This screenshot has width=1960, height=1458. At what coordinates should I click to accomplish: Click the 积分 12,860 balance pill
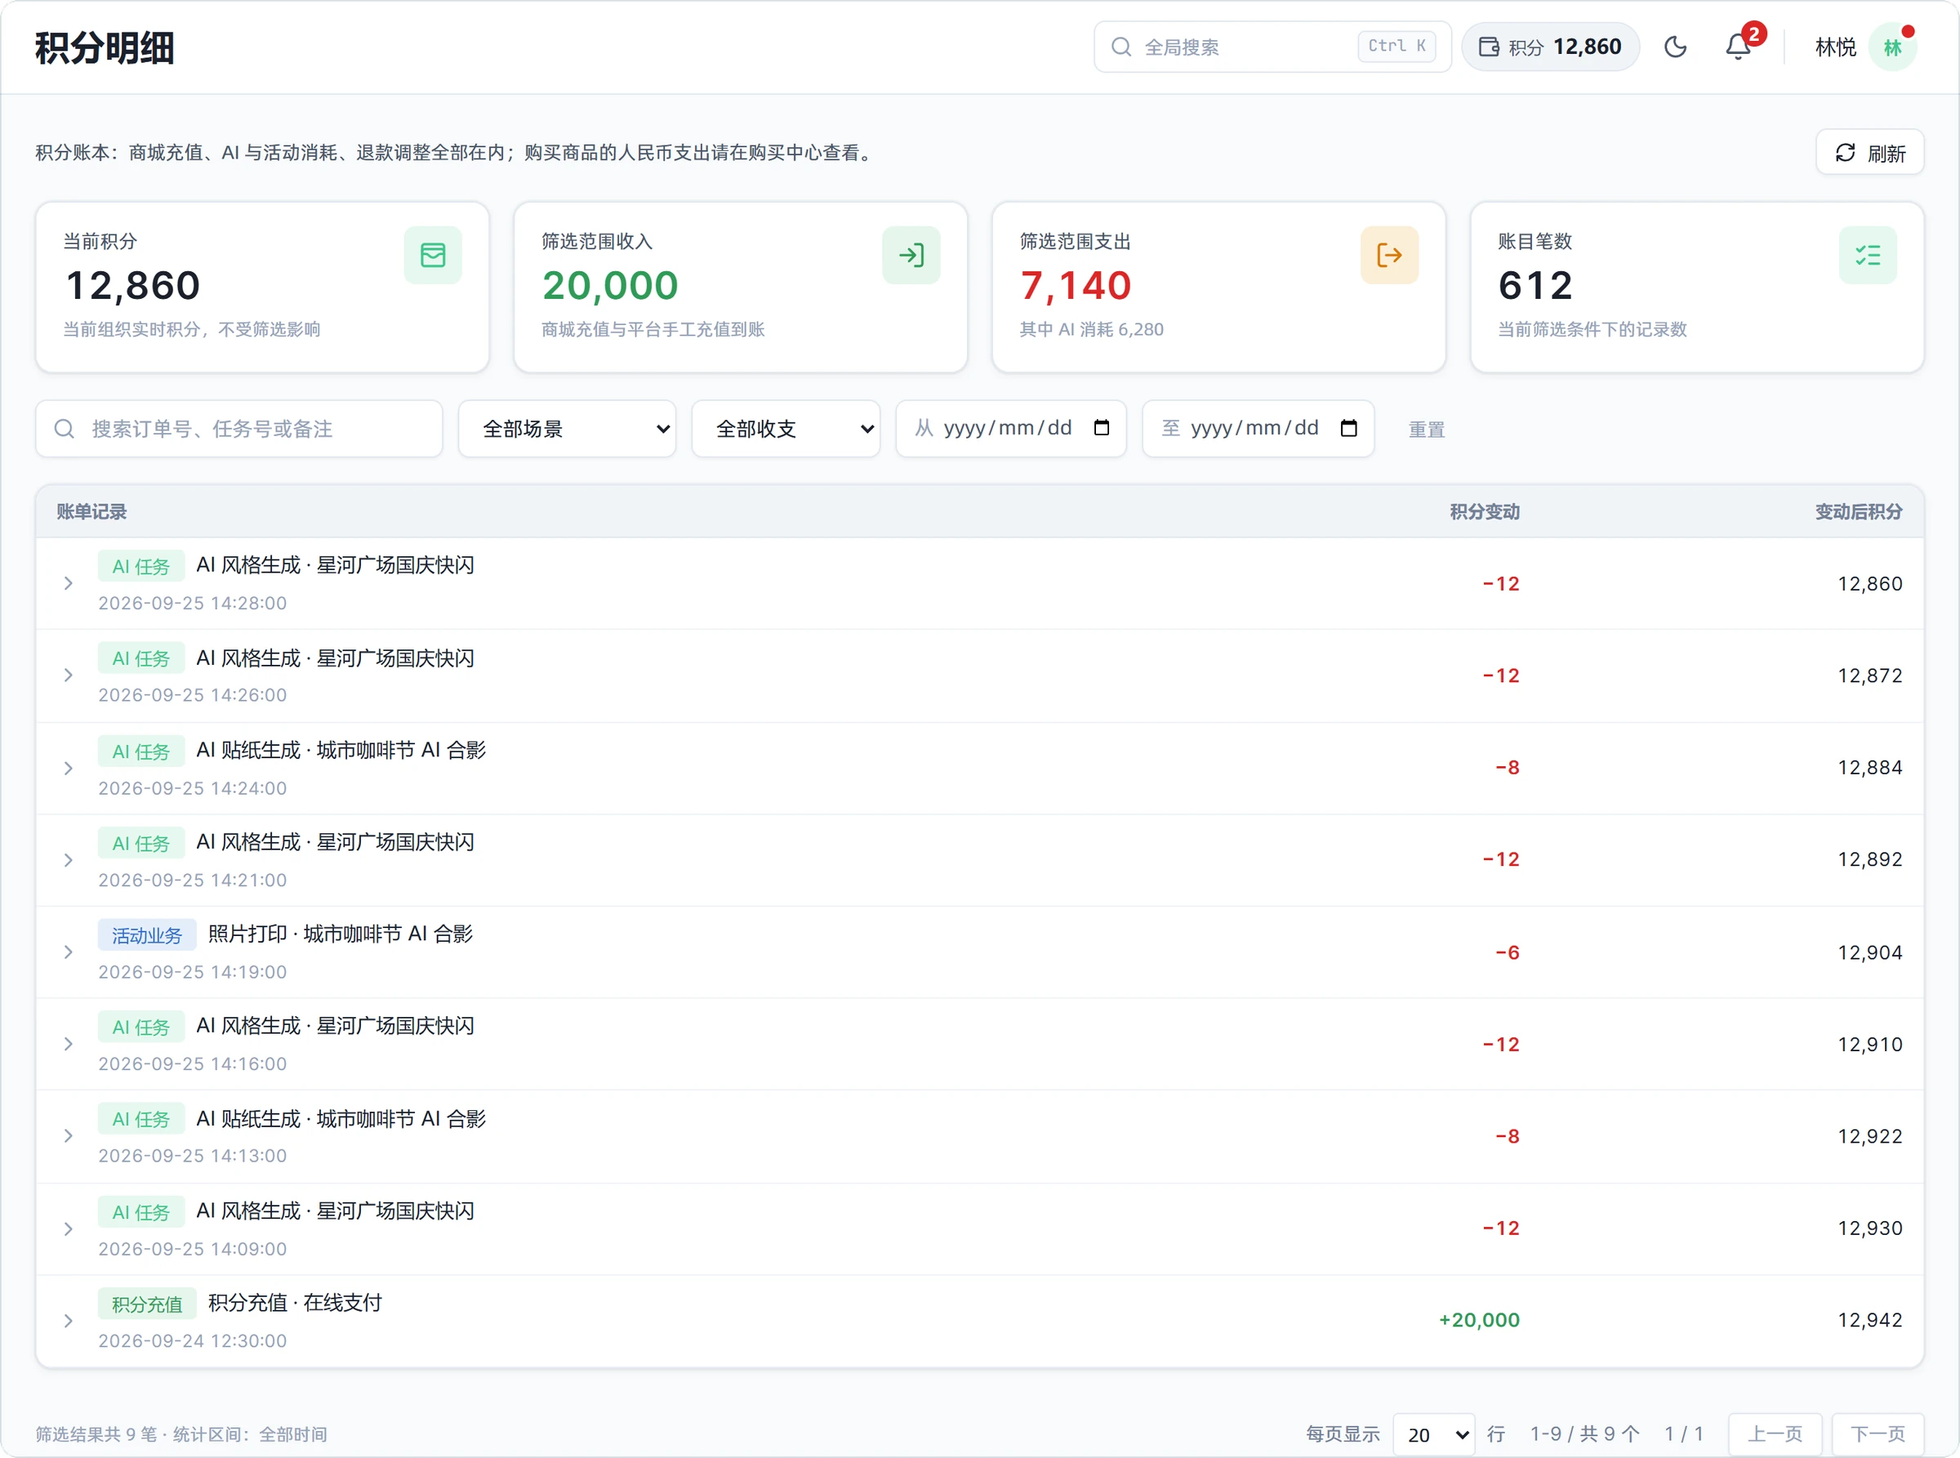1551,47
